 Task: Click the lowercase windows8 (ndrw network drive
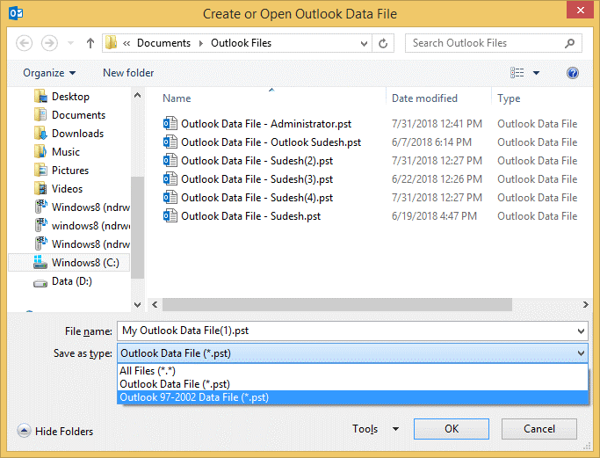pos(90,226)
